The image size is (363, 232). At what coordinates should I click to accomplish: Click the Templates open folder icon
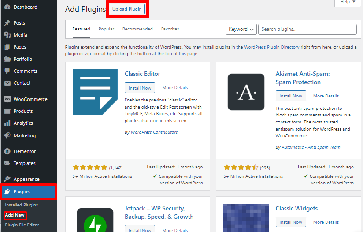7,163
